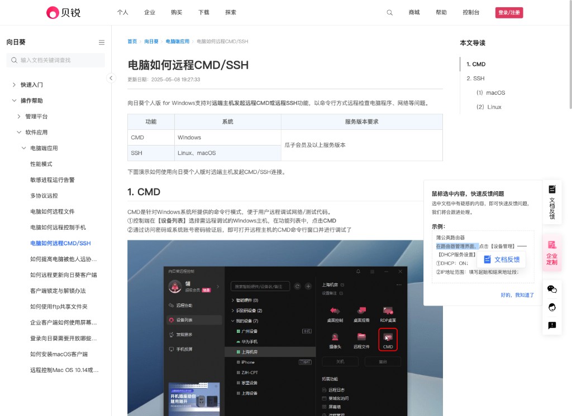The height and width of the screenshot is (416, 572).
Task: Click the customer service headset icon
Action: (x=552, y=307)
